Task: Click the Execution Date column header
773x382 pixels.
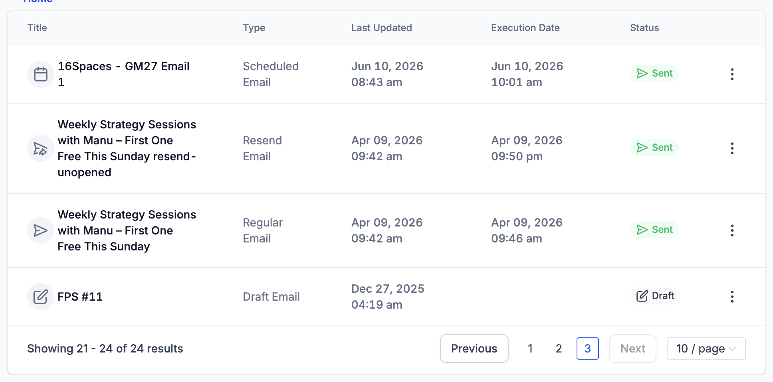Action: (x=525, y=28)
